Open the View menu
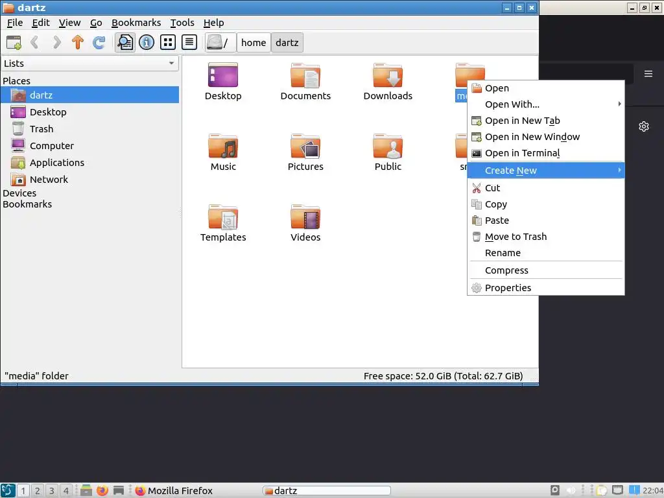This screenshot has height=498, width=664. 69,23
